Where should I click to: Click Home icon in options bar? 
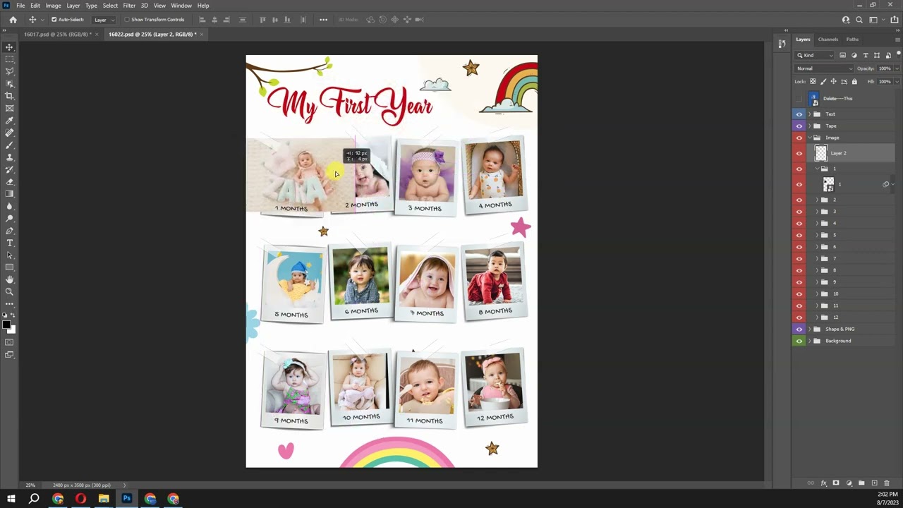13,20
